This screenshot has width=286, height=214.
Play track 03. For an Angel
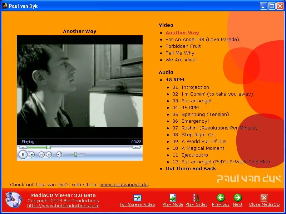click(x=192, y=101)
